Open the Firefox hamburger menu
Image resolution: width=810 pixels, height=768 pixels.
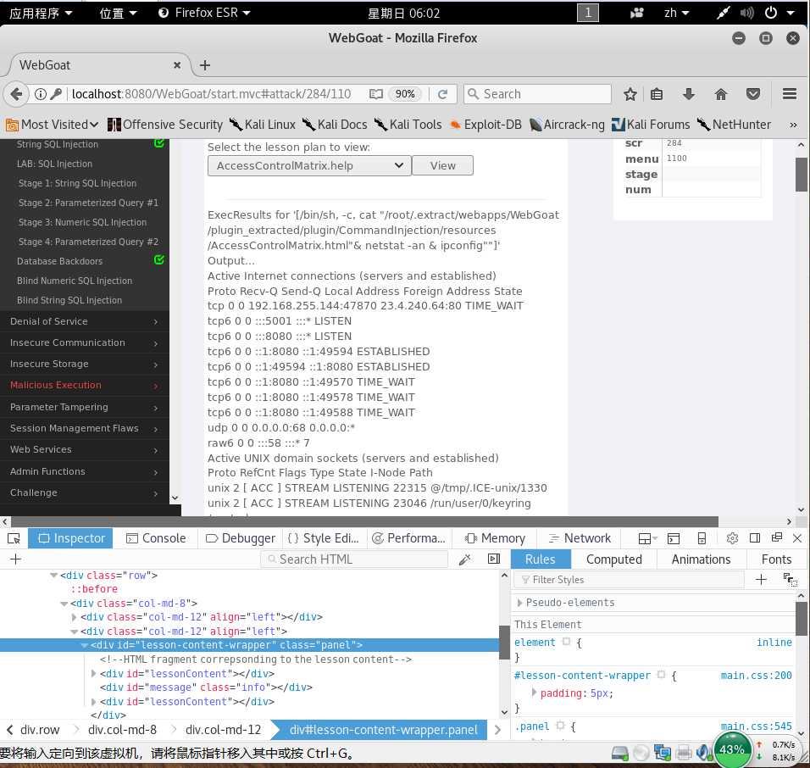pyautogui.click(x=790, y=94)
